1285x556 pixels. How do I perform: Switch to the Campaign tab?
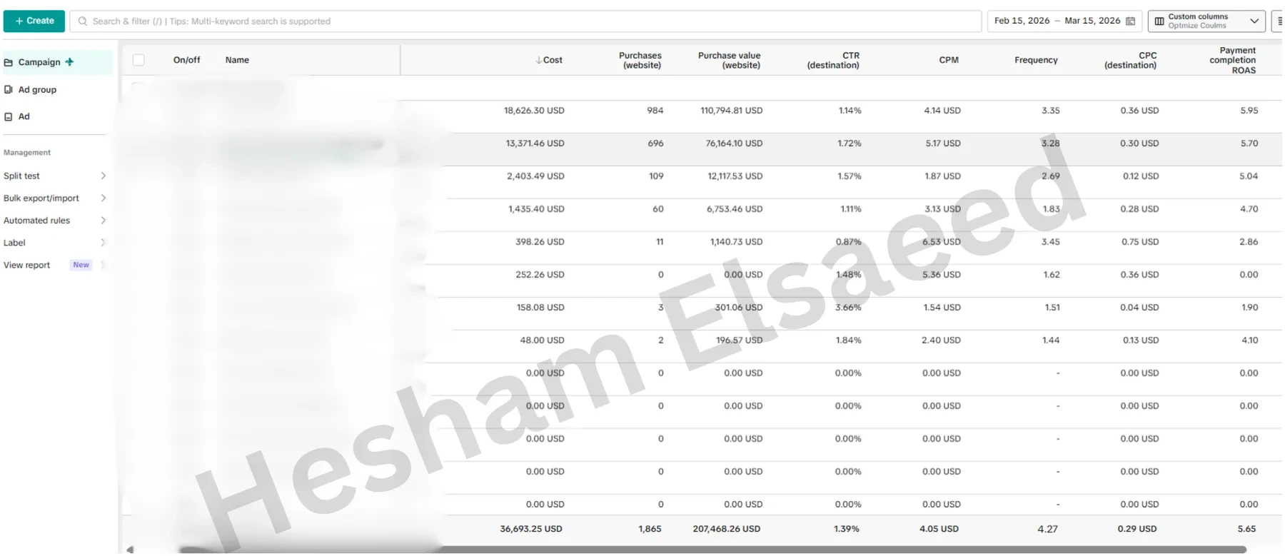57,62
